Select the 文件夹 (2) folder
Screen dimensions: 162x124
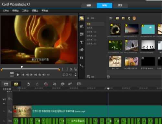click(x=91, y=32)
